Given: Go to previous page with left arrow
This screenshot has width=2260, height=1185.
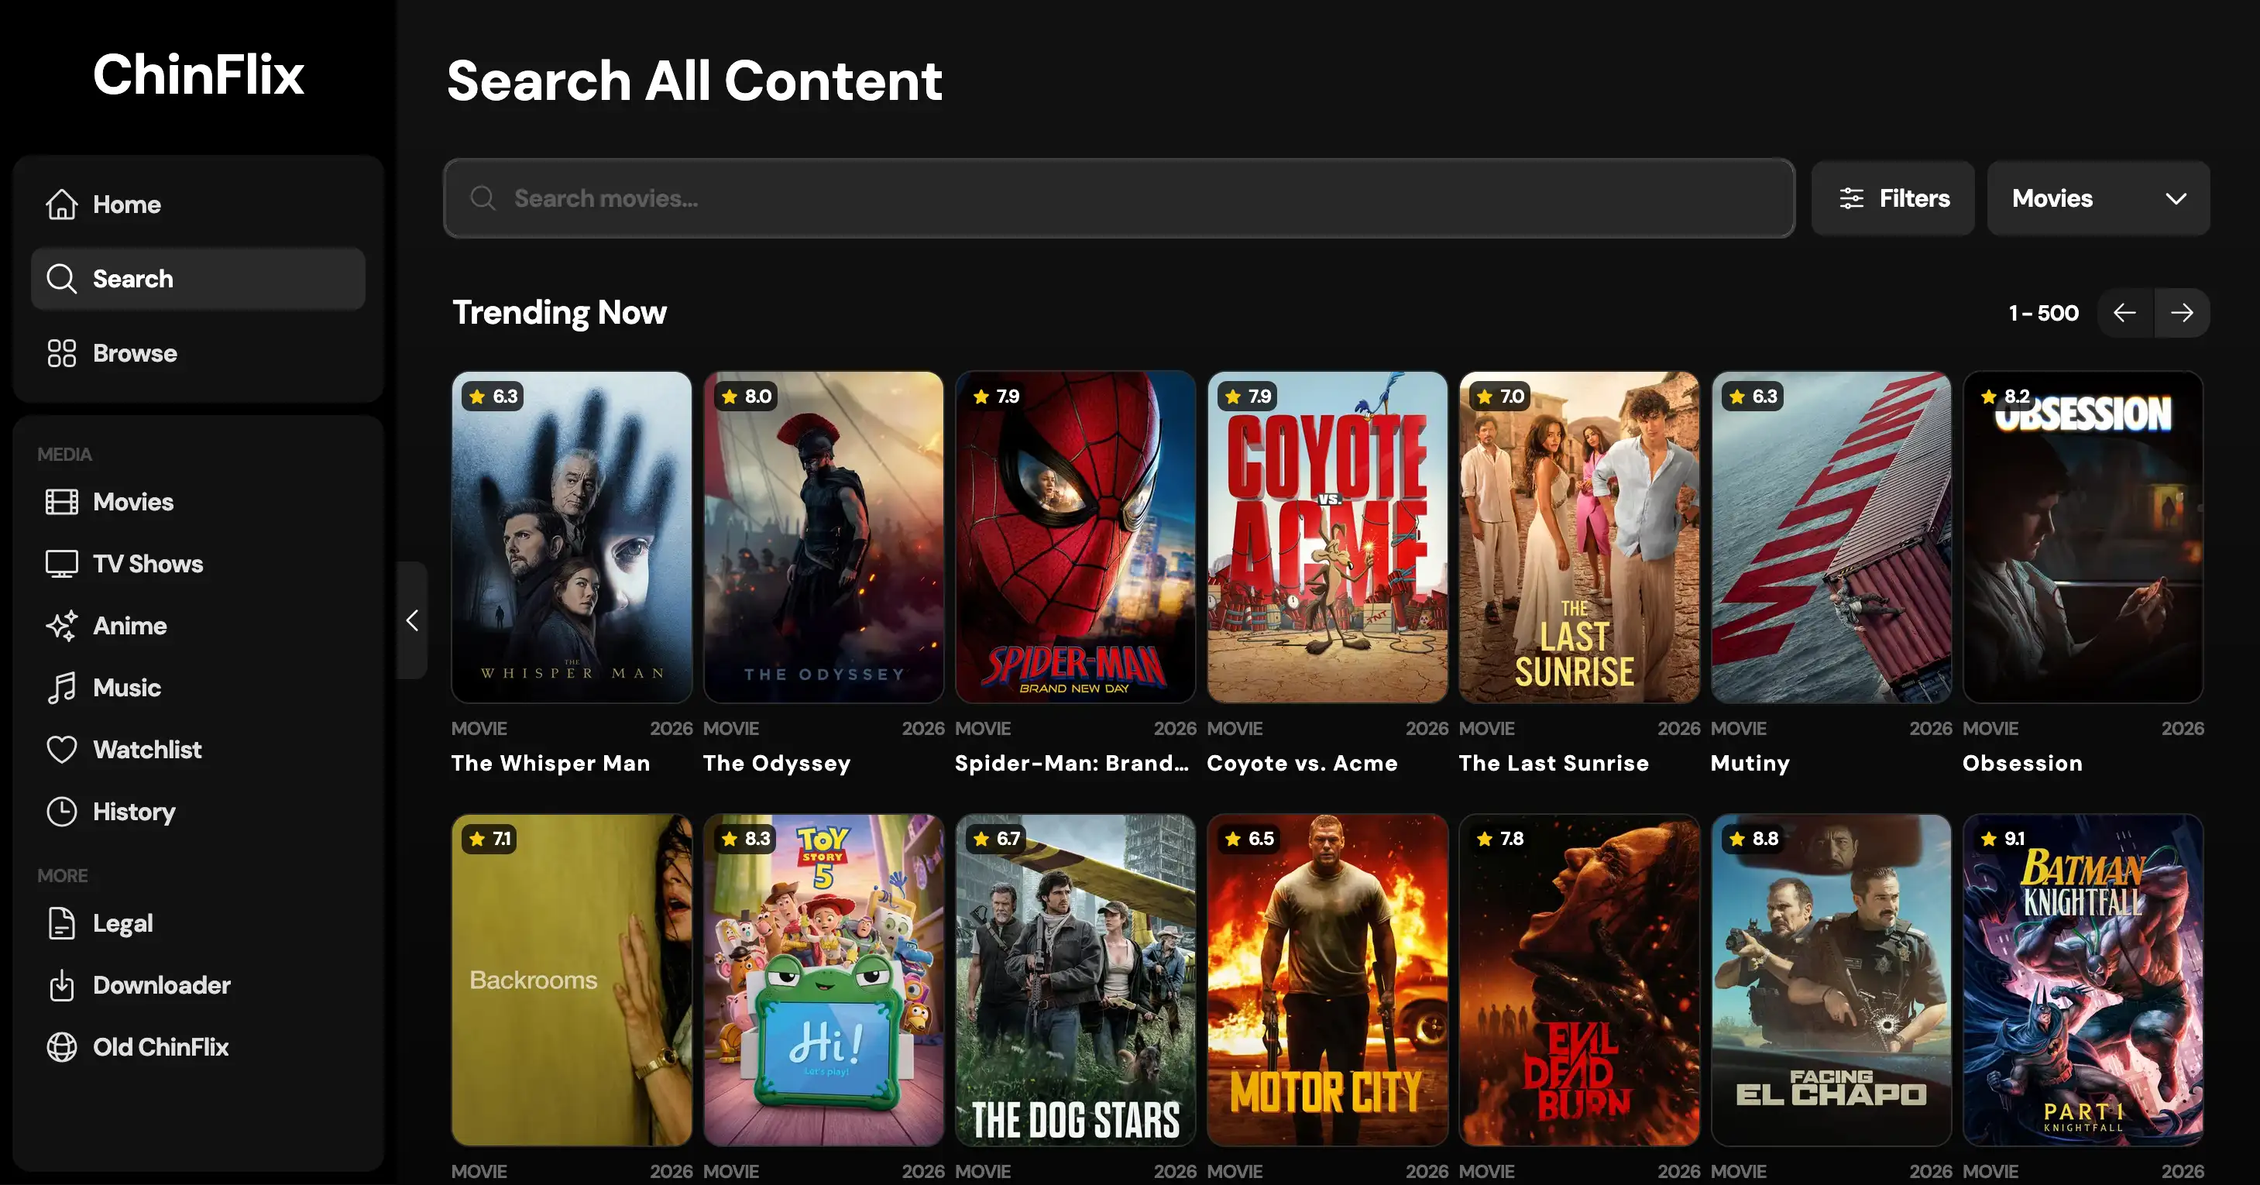Looking at the screenshot, I should [2124, 313].
